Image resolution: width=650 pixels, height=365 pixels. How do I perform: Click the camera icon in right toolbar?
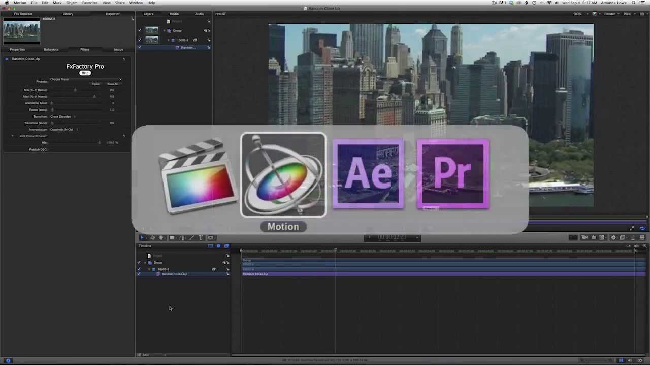tap(584, 238)
